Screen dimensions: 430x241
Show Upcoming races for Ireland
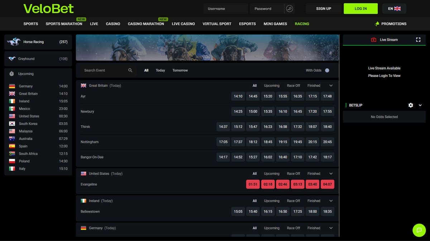click(x=272, y=201)
